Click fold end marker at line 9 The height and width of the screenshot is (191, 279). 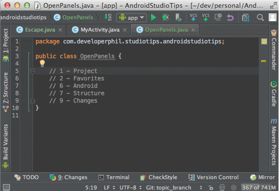coord(32,101)
